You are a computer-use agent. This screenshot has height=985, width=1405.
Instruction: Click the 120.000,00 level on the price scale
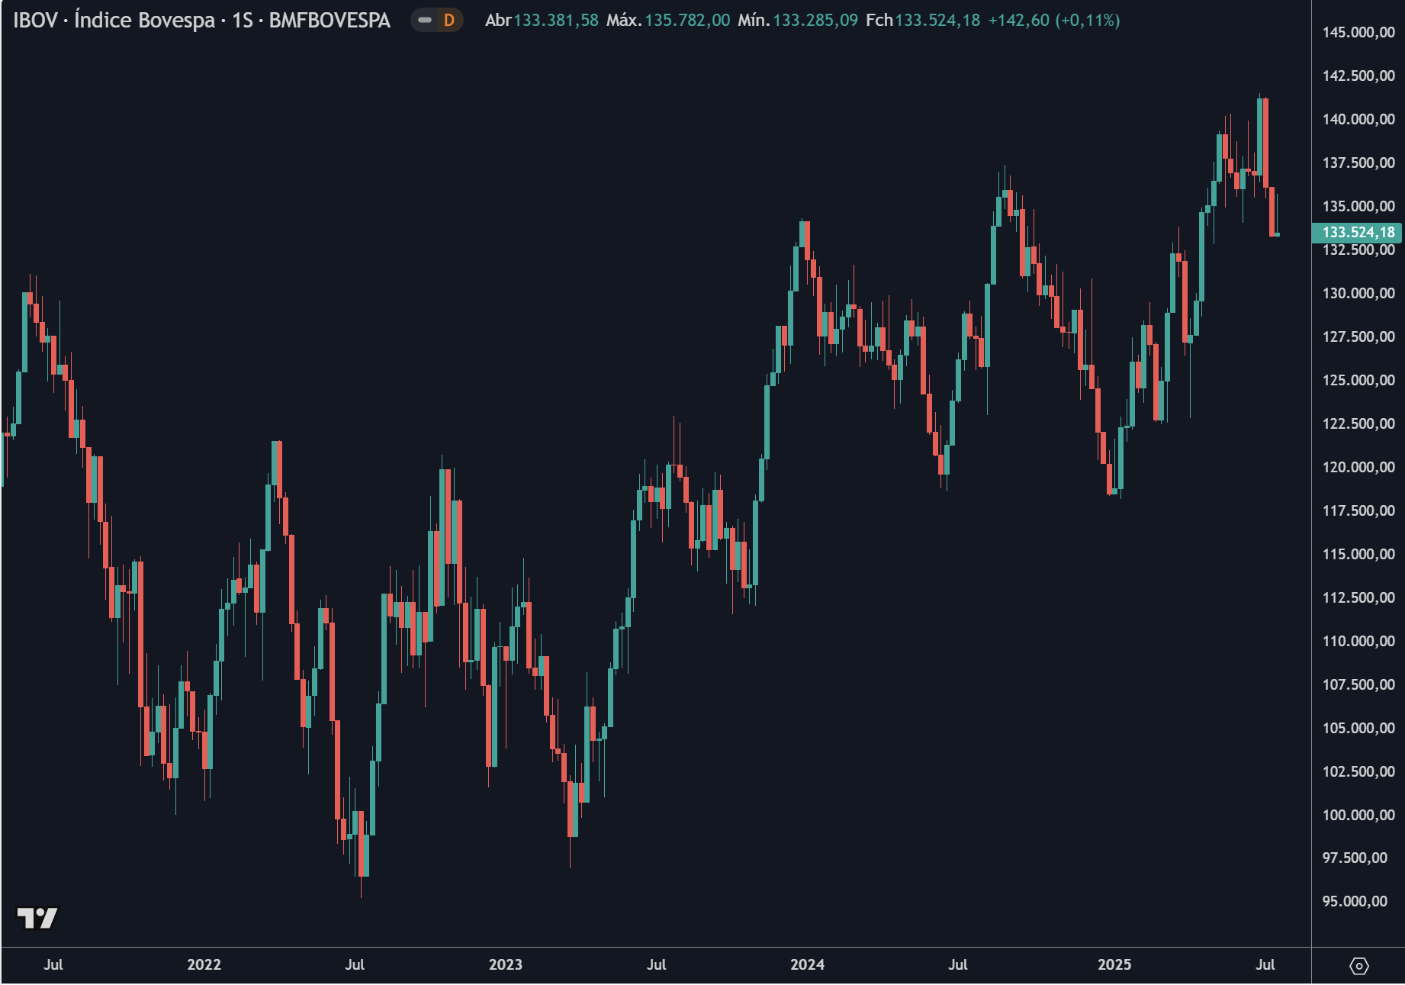click(1358, 467)
